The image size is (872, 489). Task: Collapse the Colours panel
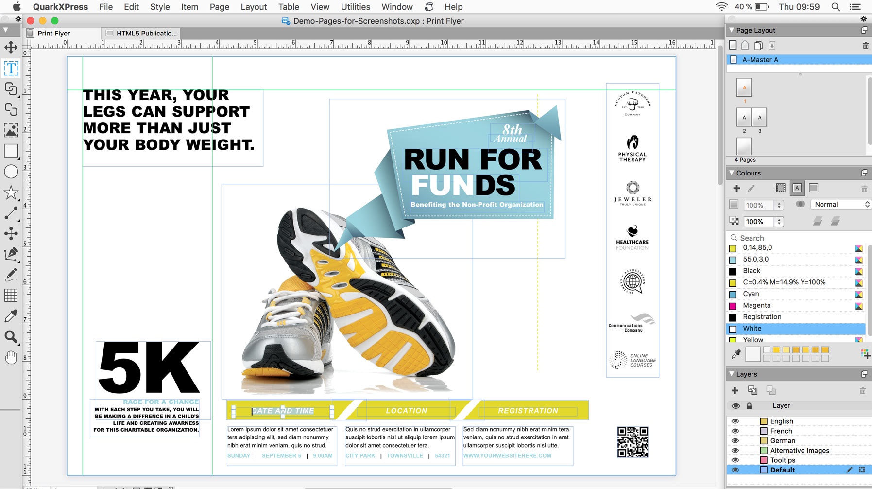point(732,173)
